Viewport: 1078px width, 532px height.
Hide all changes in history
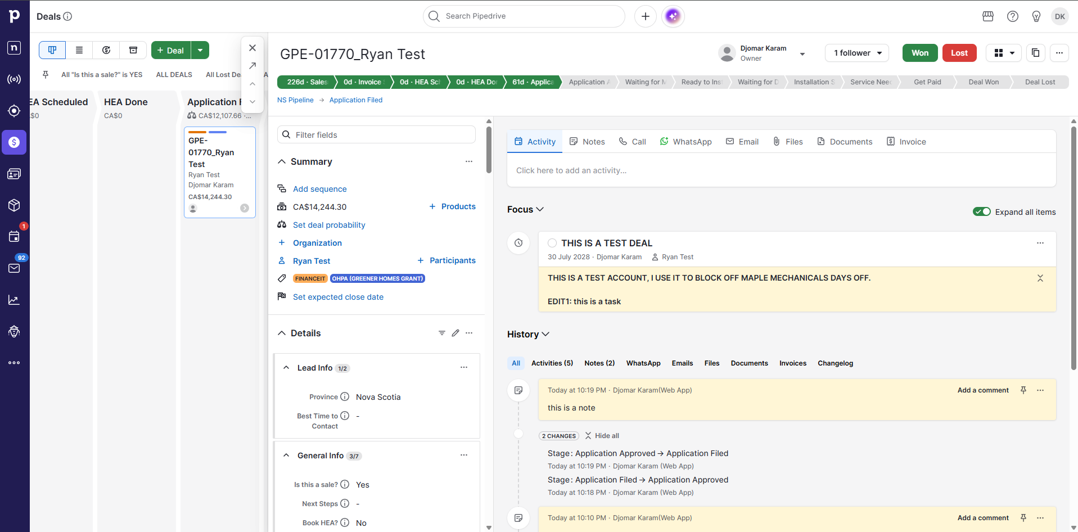coord(602,436)
